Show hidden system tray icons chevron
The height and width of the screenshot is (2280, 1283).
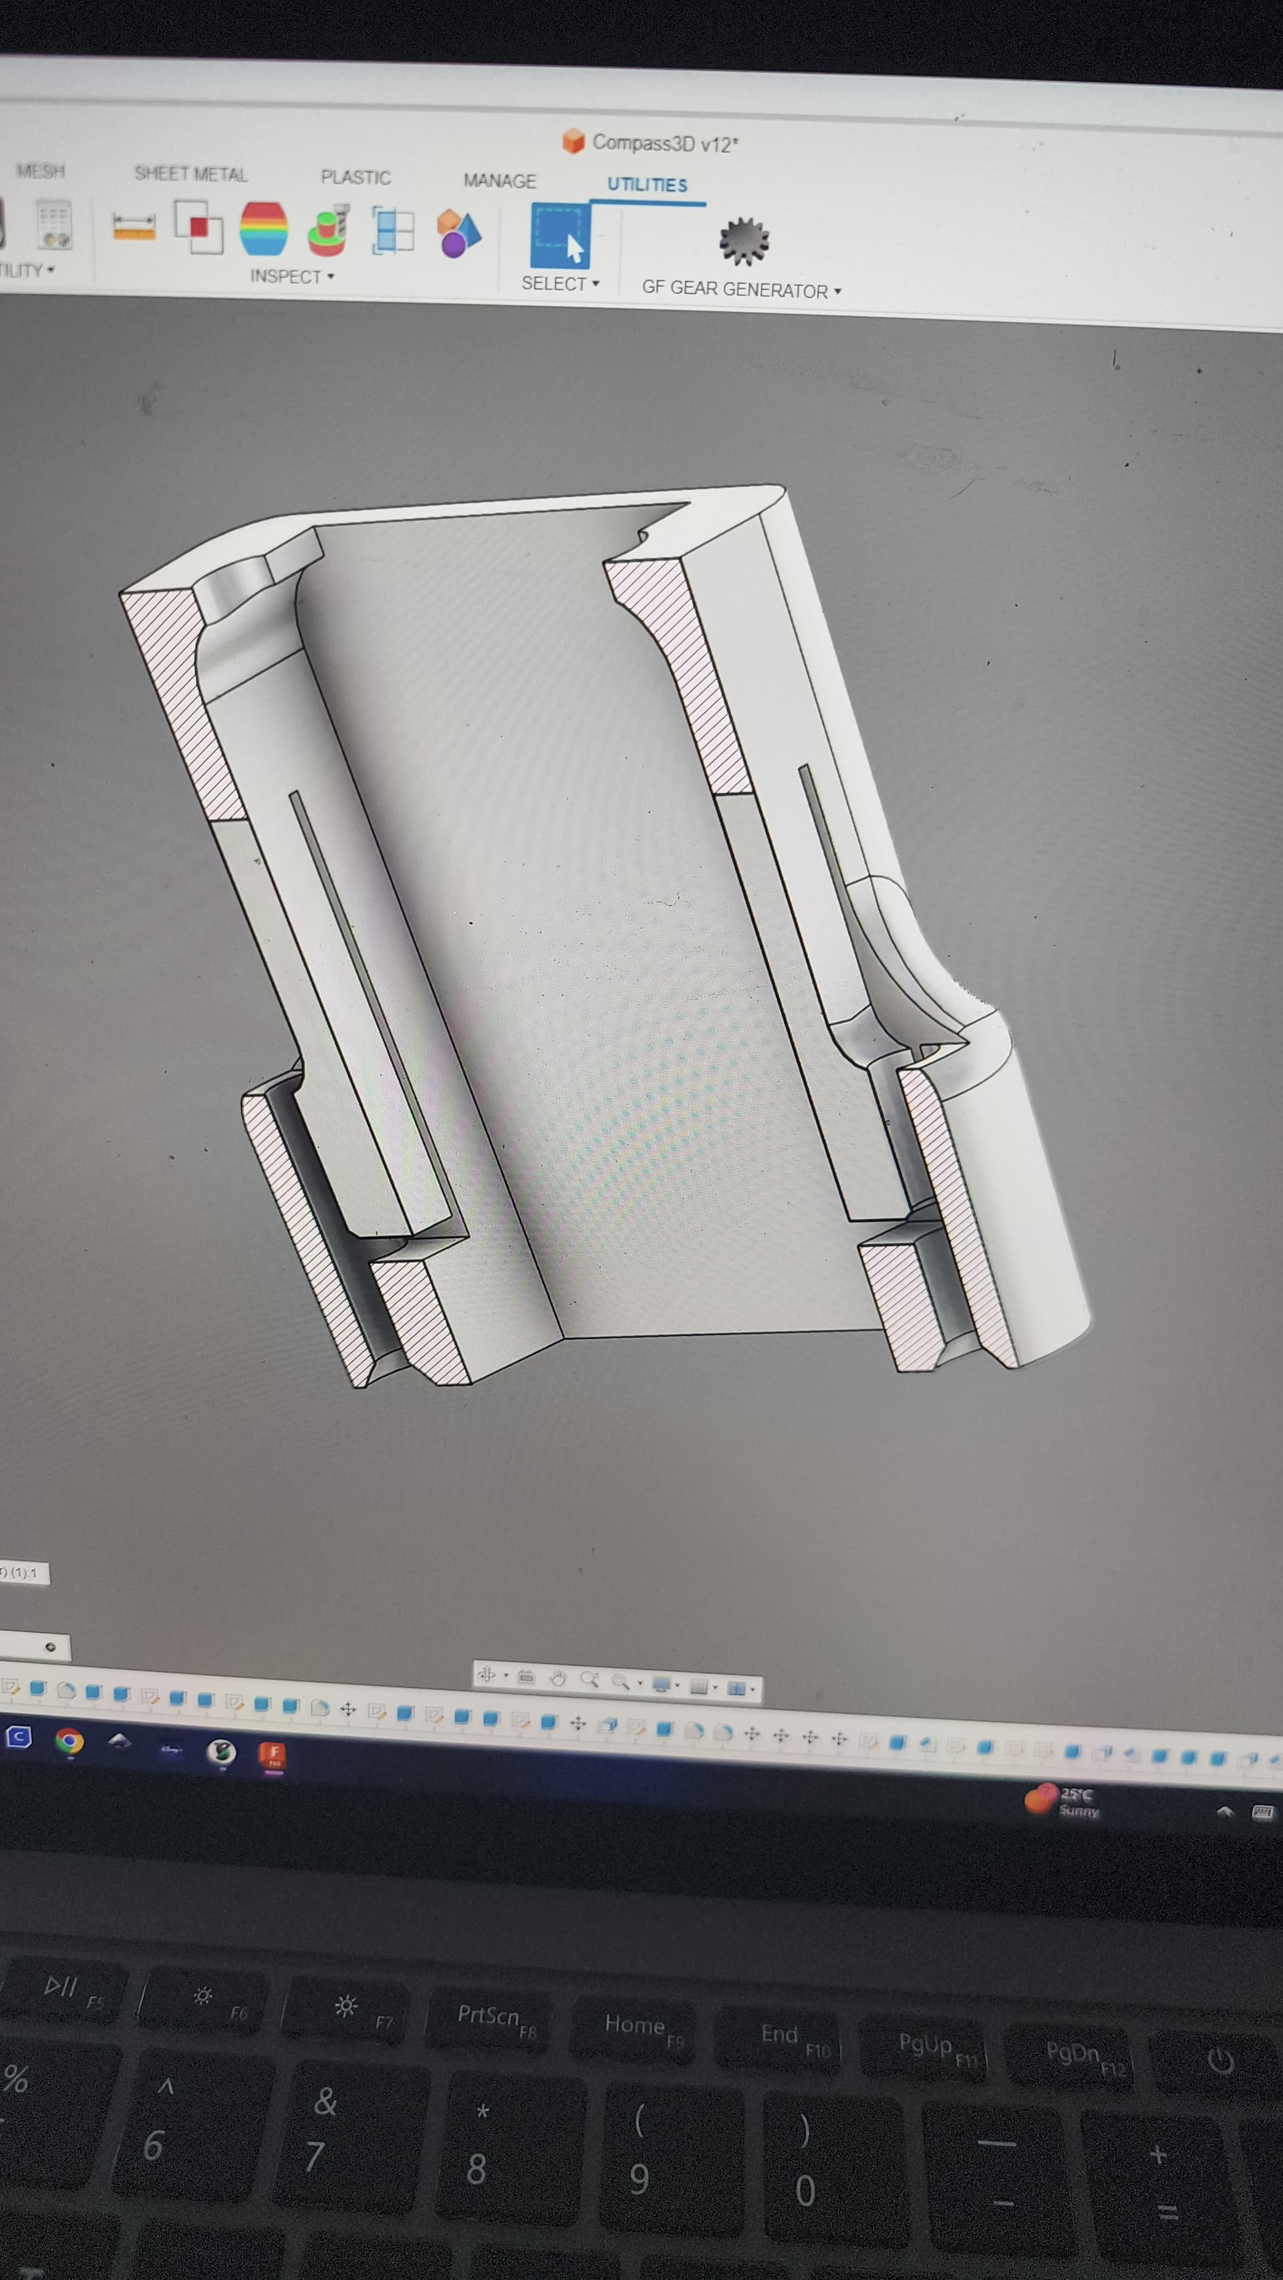coord(1226,1811)
